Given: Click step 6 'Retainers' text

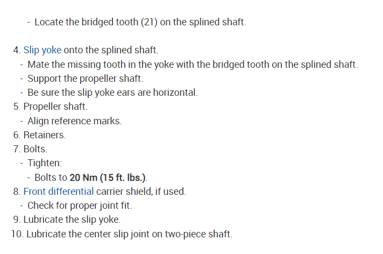Looking at the screenshot, I should click(x=45, y=135).
